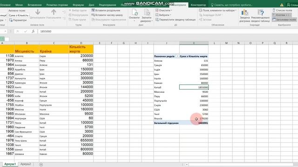Select the Загальний підсумок label cell
Image resolution: width=298 pixels, height=167 pixels.
click(x=167, y=123)
